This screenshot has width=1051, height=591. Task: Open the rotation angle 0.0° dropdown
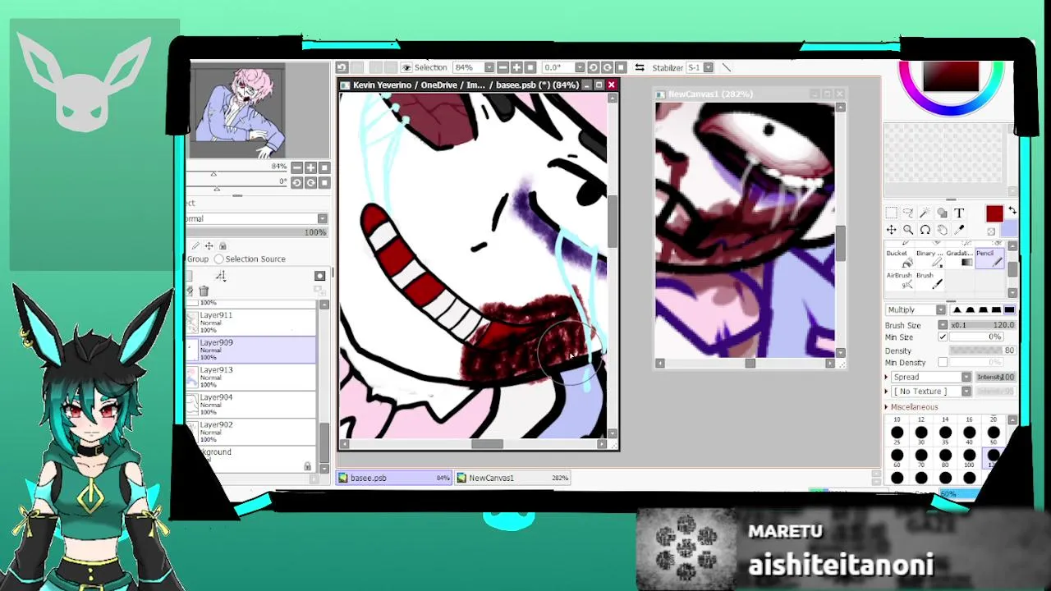coord(580,67)
